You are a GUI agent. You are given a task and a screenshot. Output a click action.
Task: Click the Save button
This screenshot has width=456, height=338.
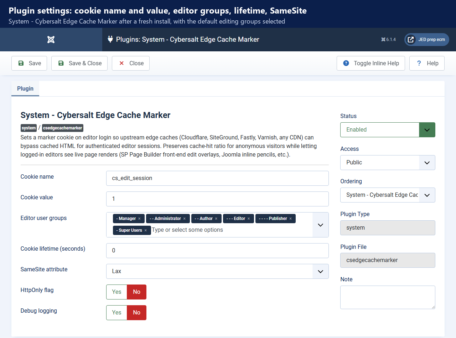pos(29,63)
